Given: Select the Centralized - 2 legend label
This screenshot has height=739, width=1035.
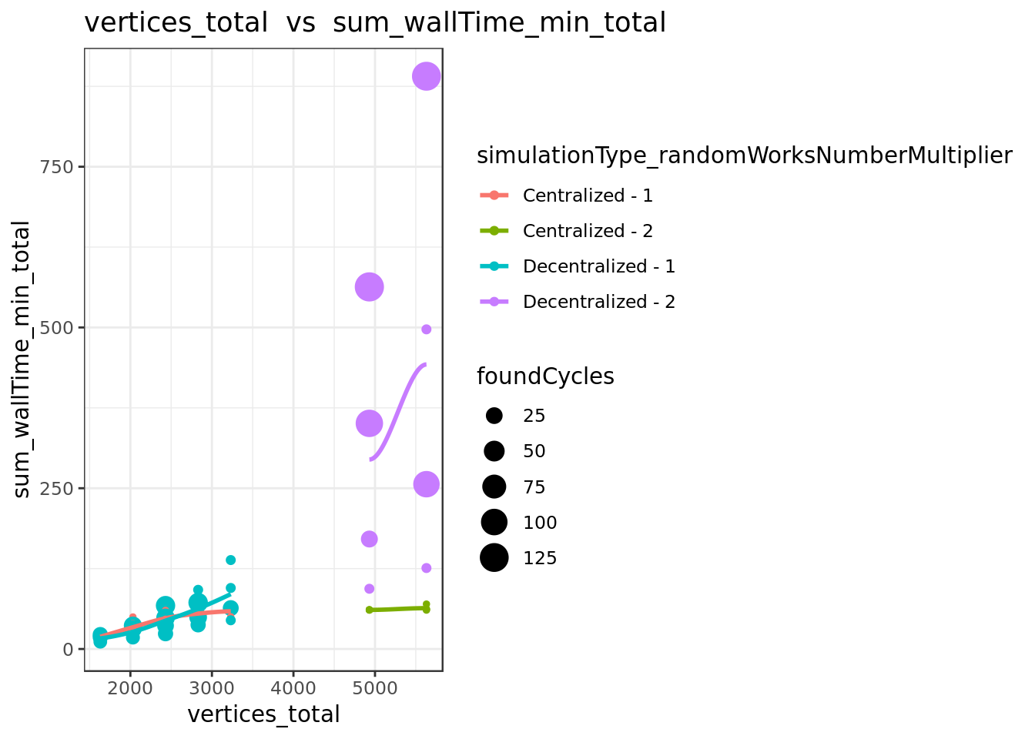Looking at the screenshot, I should tap(588, 231).
